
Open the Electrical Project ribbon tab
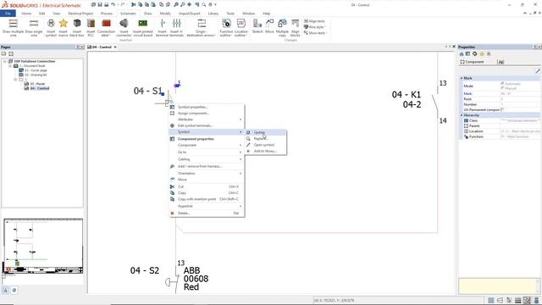80,14
